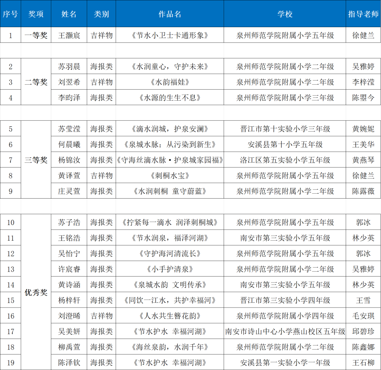This screenshot has height=370, width=381.
Task: Select 安溪县第一实验小学一年级 school cell
Action: tap(285, 362)
